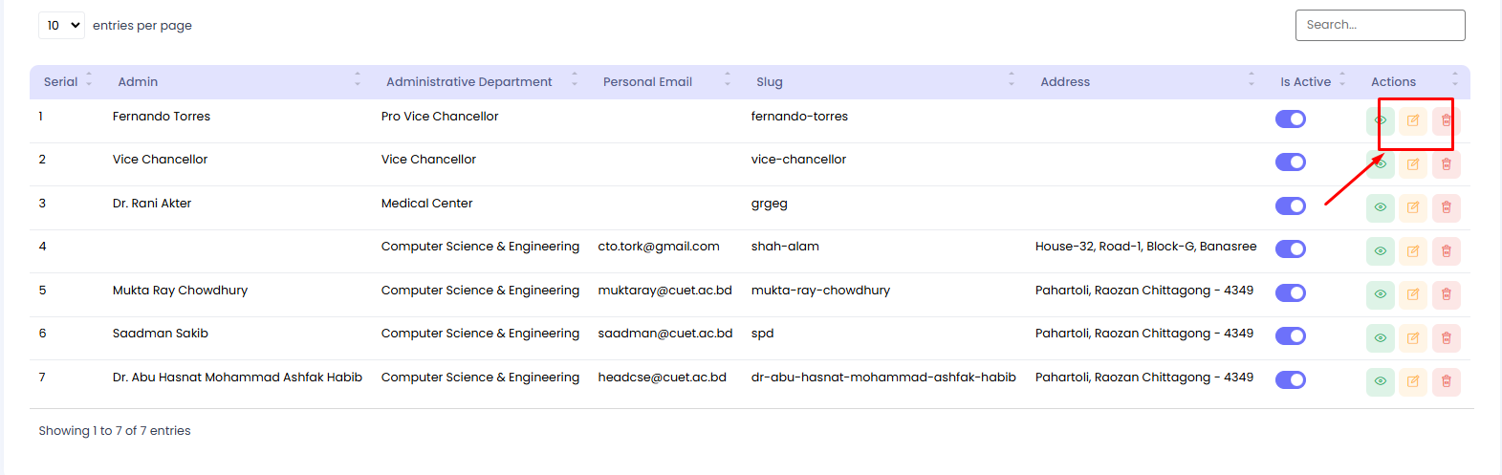
Task: Sort by Address column header
Action: [x=1065, y=82]
